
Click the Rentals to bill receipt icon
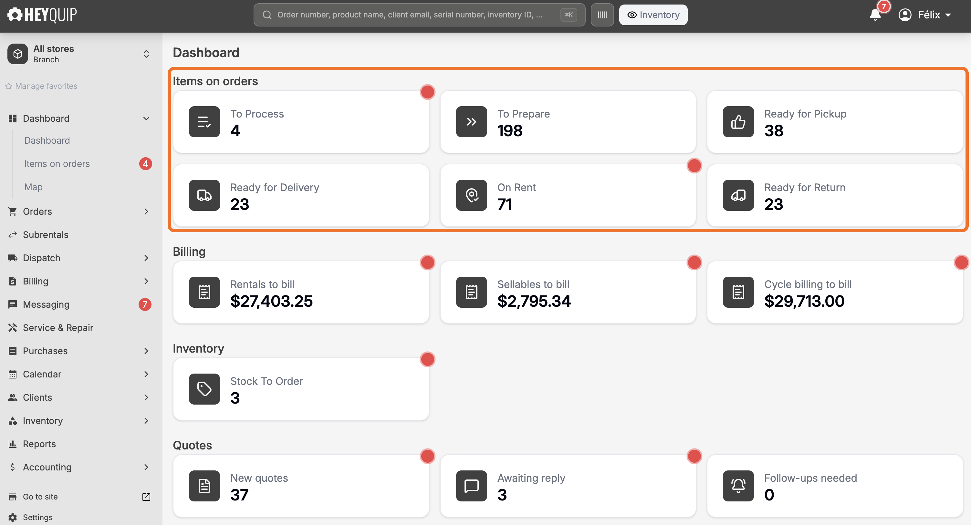tap(204, 292)
